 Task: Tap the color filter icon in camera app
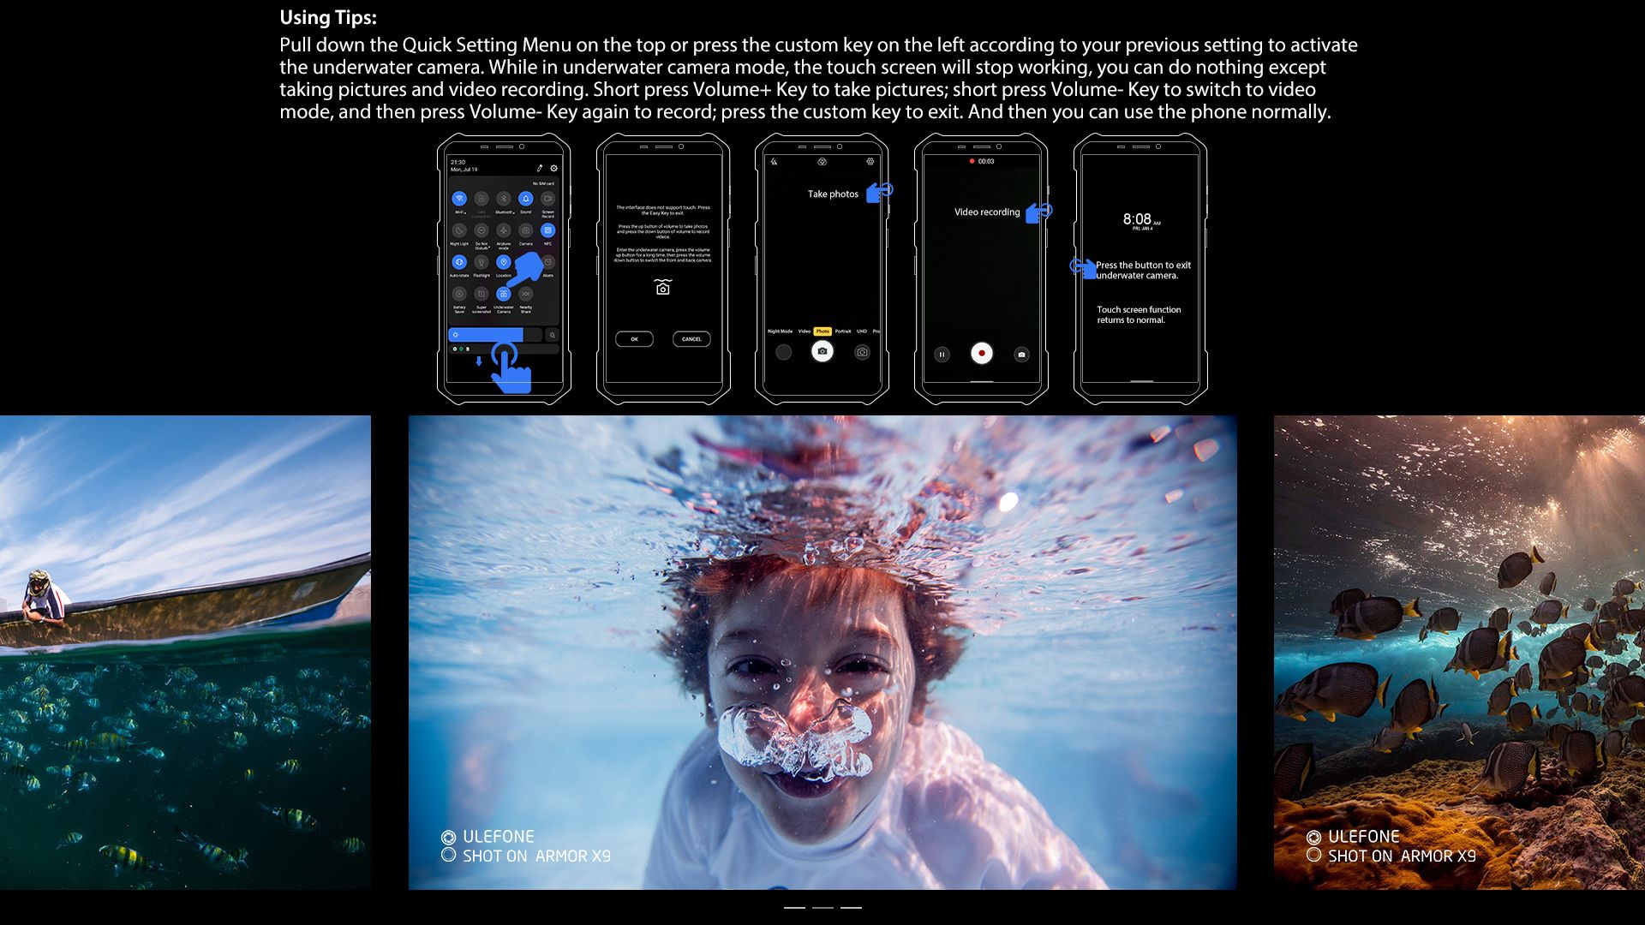click(x=822, y=161)
